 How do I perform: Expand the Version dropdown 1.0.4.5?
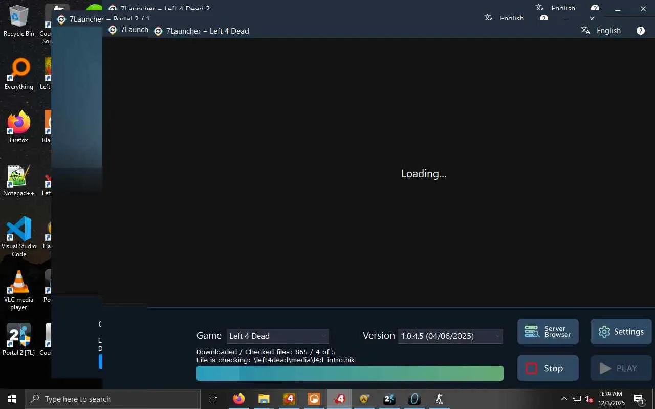pos(450,336)
